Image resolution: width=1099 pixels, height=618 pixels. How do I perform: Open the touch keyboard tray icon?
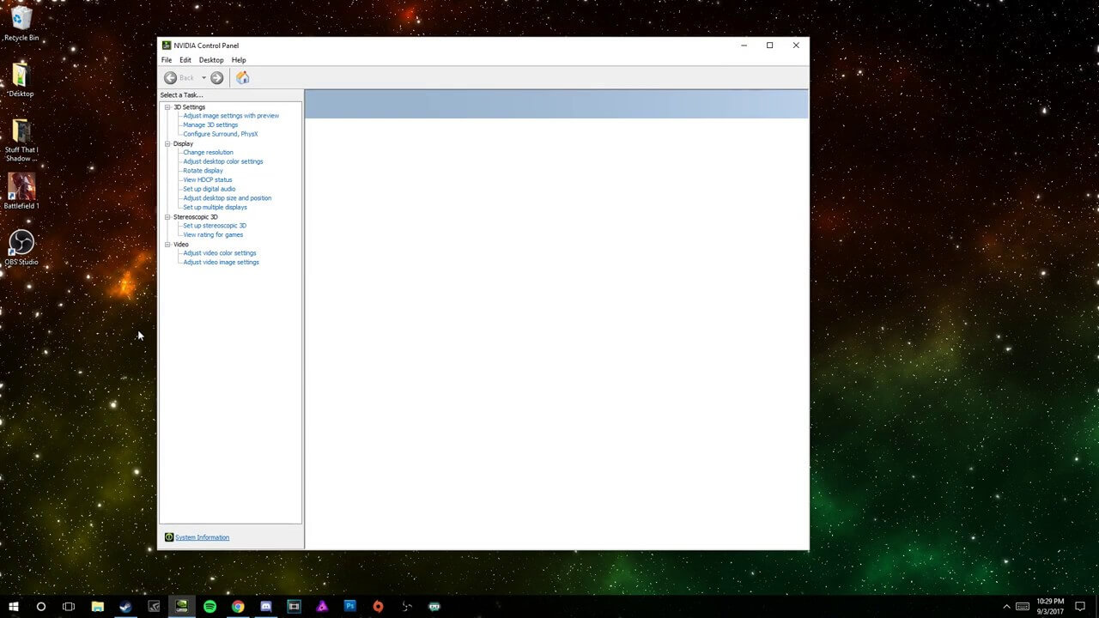click(1023, 606)
